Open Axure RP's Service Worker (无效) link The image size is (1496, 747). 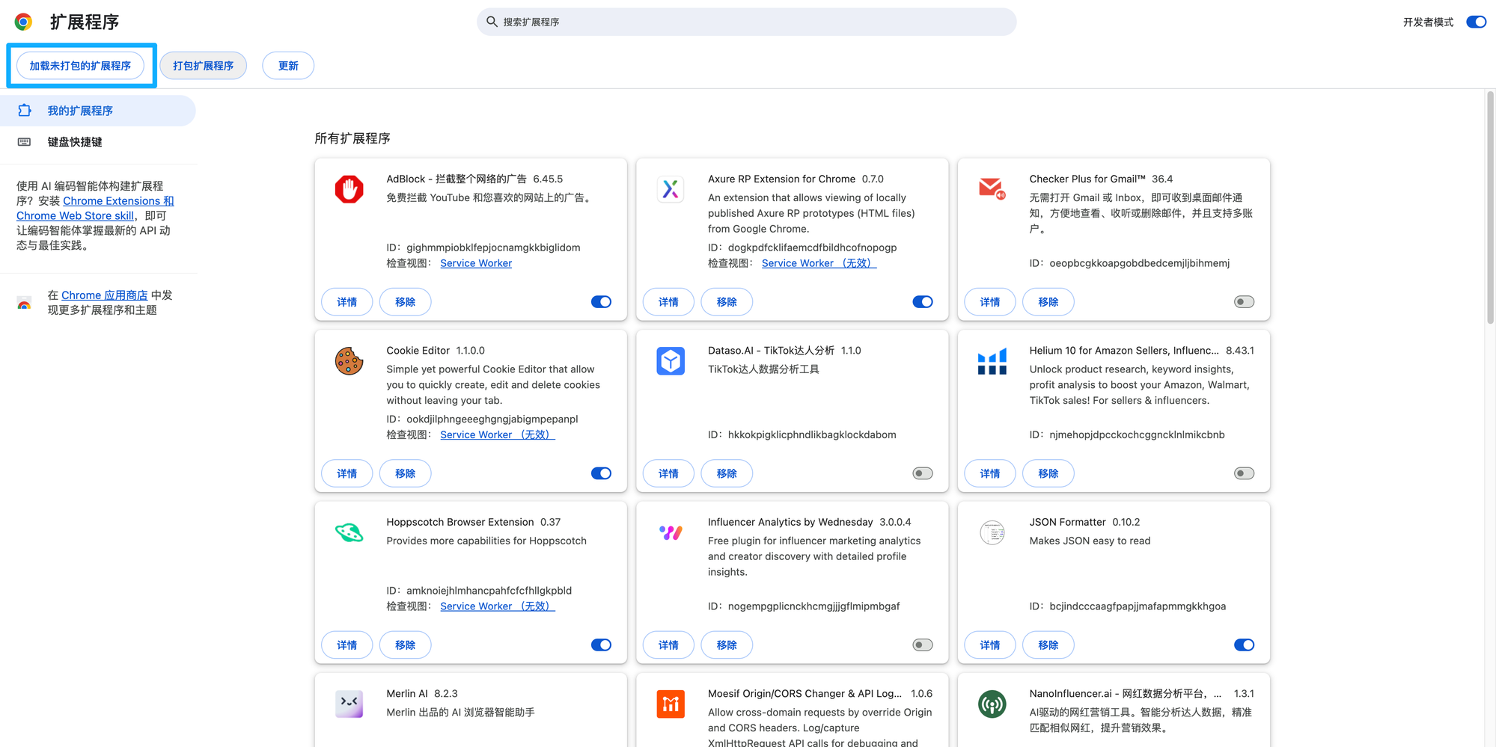(819, 263)
